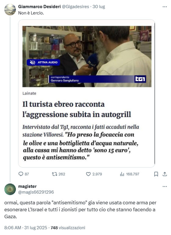The width and height of the screenshot is (171, 235).
Task: Open the 8:06 AM 31 lug 2025 timestamp
Action: (x=26, y=228)
